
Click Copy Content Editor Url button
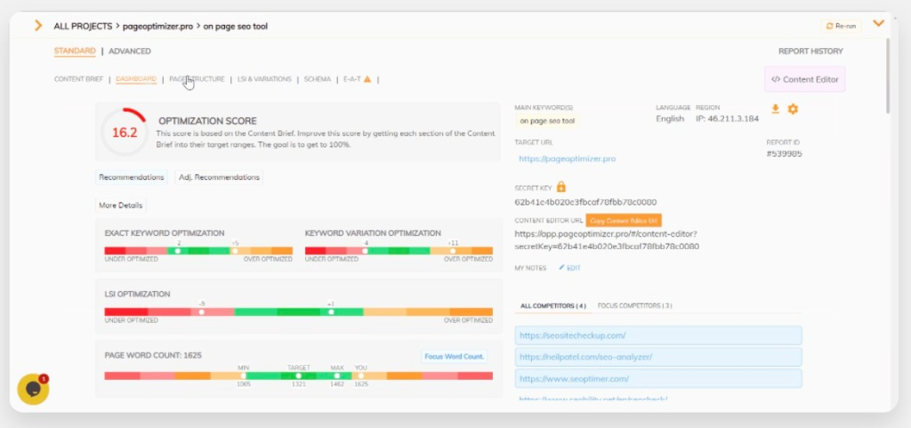click(x=624, y=221)
